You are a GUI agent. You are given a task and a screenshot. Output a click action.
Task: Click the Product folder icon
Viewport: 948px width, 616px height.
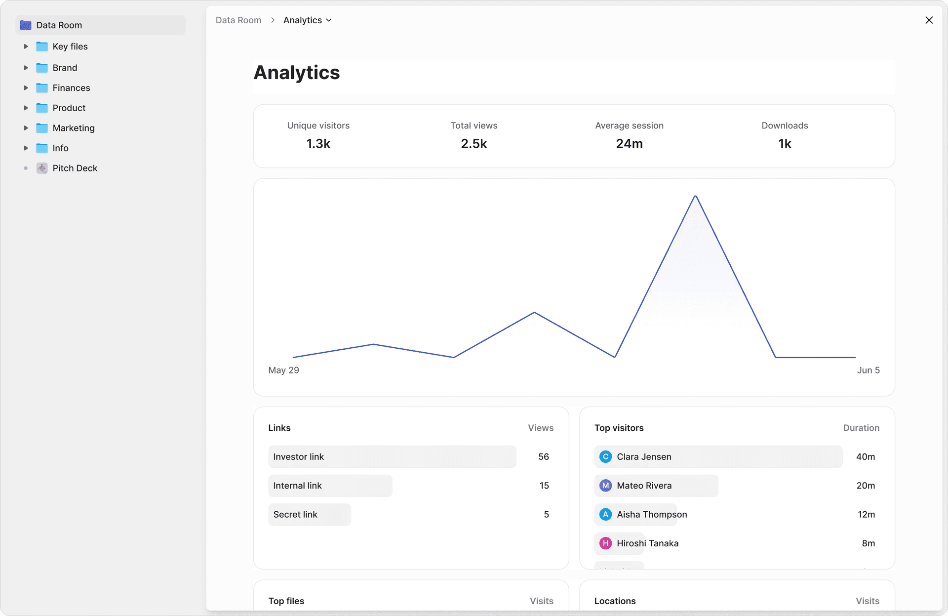(x=42, y=108)
